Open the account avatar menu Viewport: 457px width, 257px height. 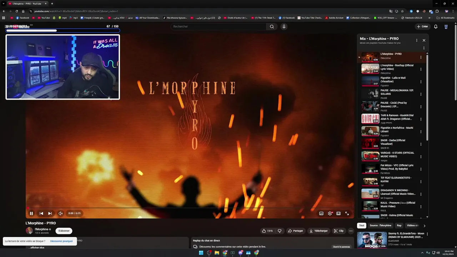pos(446,26)
